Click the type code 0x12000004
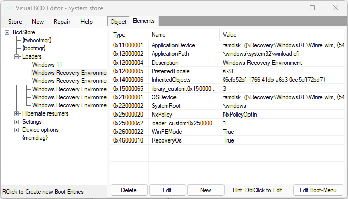 (x=128, y=63)
